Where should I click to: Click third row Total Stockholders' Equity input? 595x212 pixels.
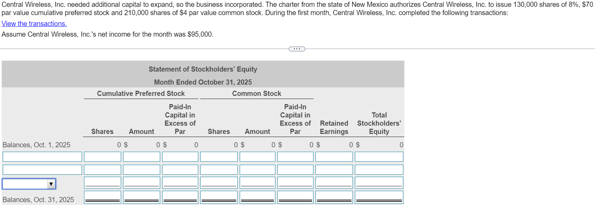(379, 183)
